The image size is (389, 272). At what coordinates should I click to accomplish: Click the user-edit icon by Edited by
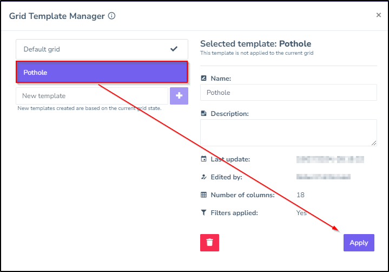tap(203, 177)
